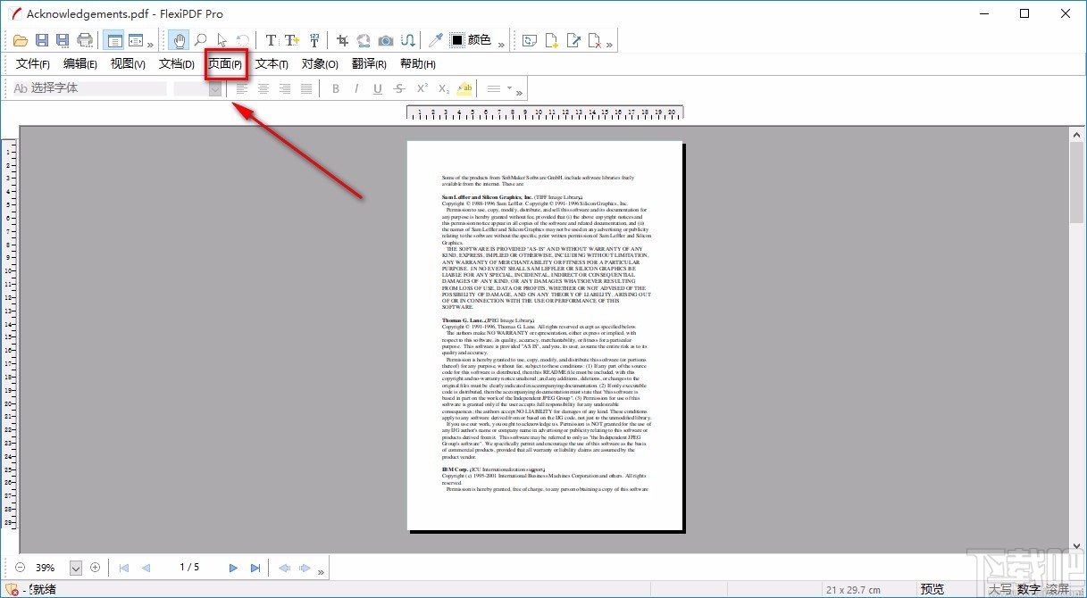Click the text flow link tool icon
The image size is (1087, 598).
tap(407, 40)
